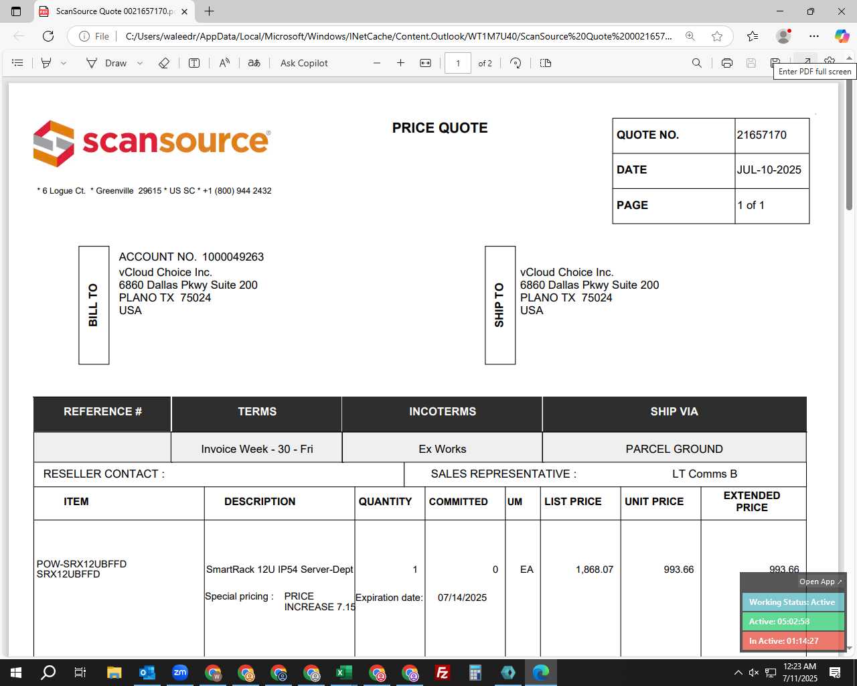Click unit price 993.66
Viewport: 857px width, 686px height.
click(678, 569)
